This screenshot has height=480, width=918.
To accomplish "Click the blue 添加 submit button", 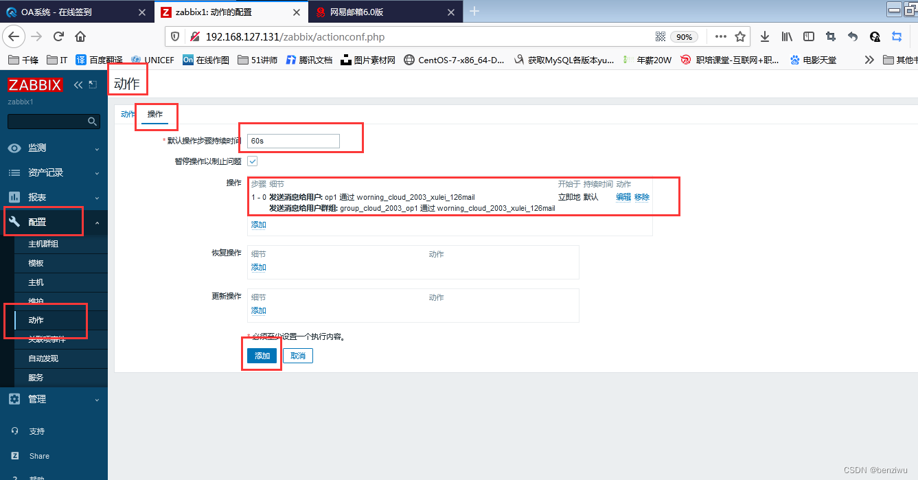I will tap(262, 356).
